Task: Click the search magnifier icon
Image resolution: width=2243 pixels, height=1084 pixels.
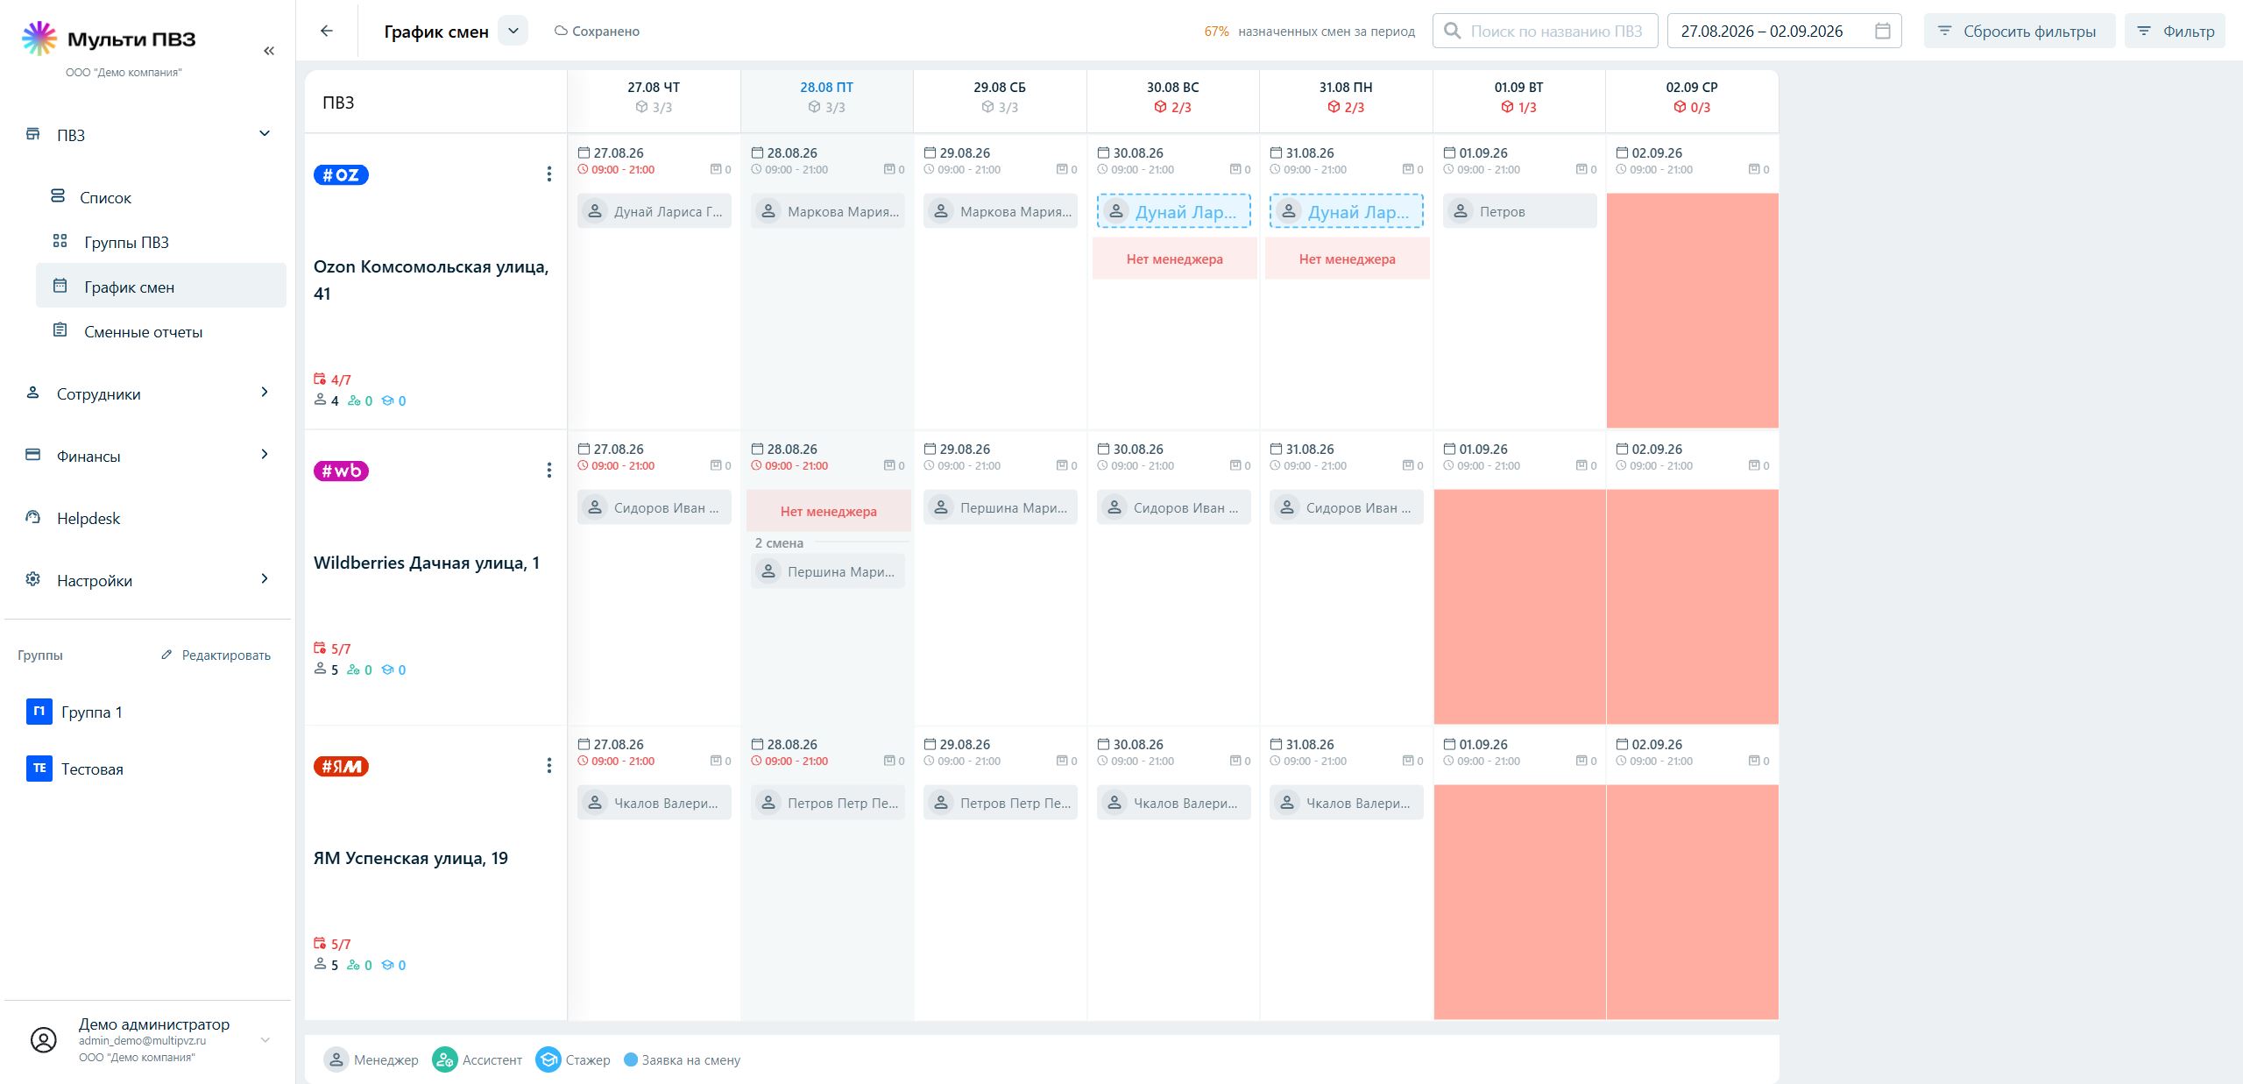Action: tap(1452, 31)
